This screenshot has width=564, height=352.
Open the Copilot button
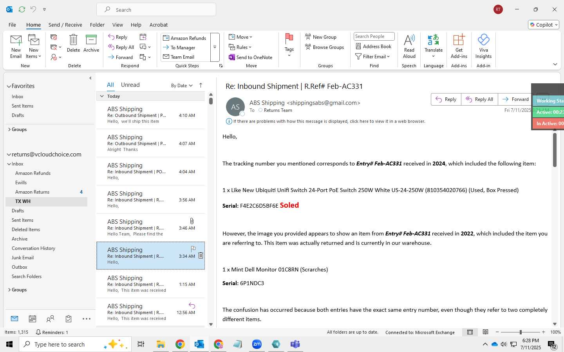click(x=544, y=25)
